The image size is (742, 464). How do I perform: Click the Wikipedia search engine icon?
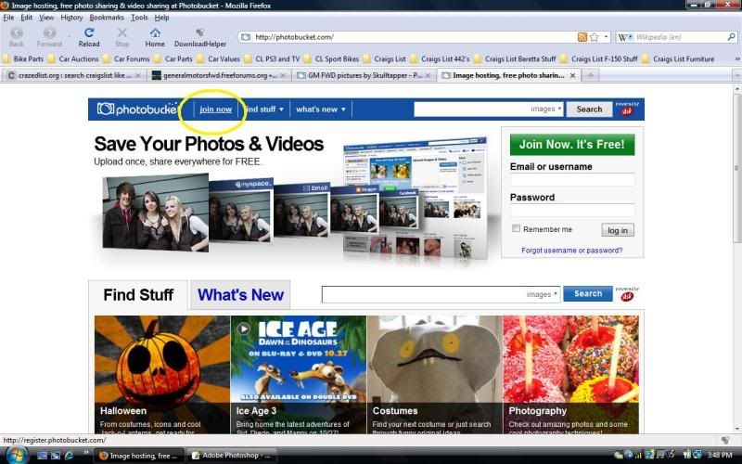[623, 37]
